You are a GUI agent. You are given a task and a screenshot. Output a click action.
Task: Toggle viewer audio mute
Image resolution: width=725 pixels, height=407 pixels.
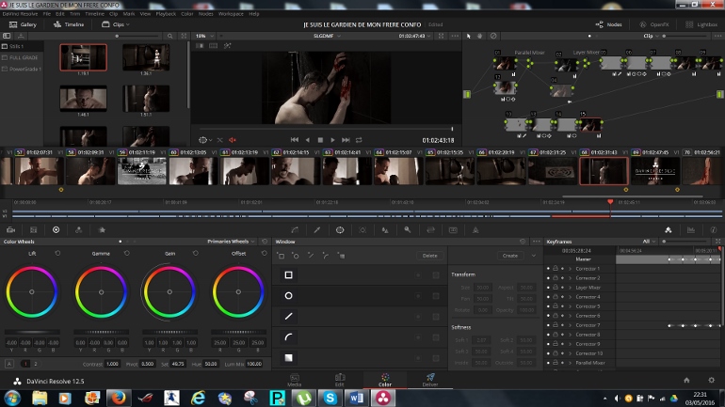(233, 140)
